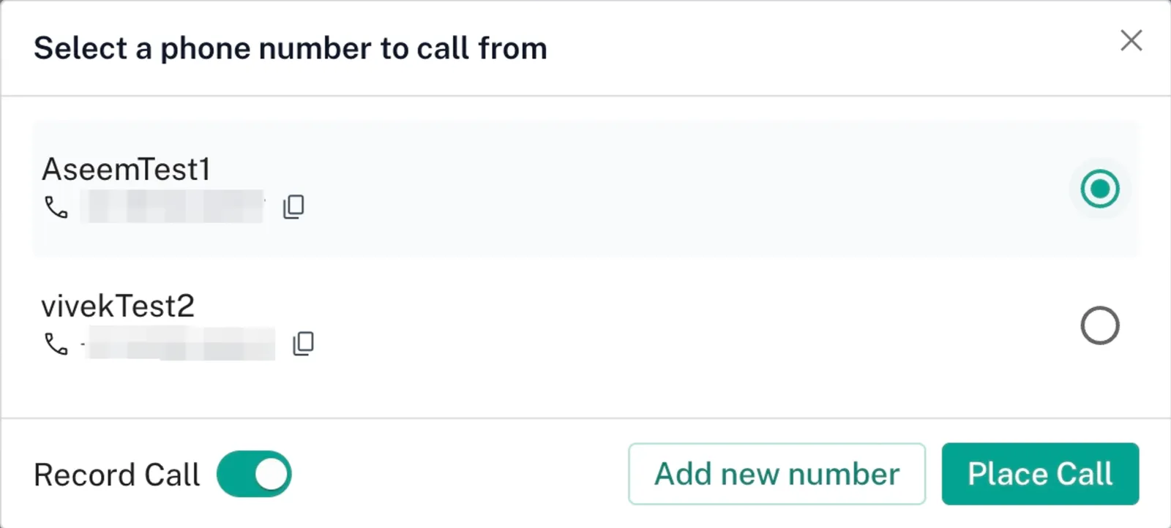
Task: Click the phone icon under AseemTest1
Action: click(56, 208)
